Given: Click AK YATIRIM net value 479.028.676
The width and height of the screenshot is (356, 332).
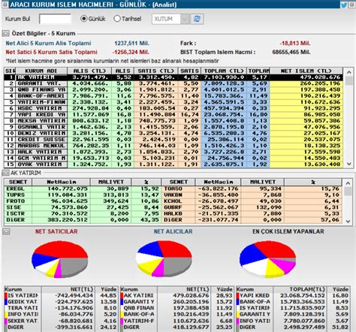Looking at the screenshot, I should 320,77.
